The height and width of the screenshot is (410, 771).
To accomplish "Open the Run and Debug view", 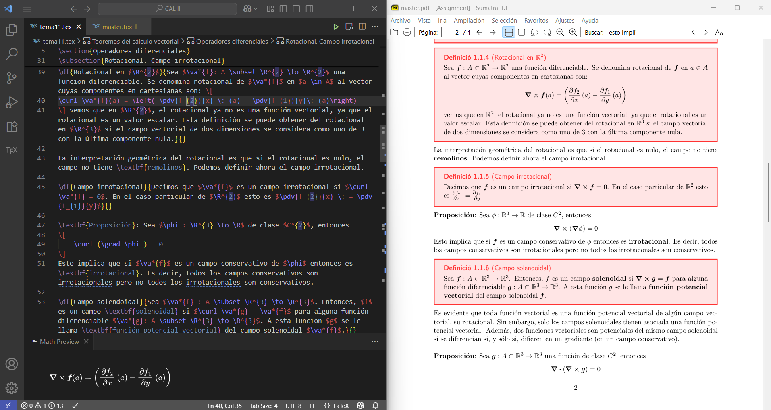I will pyautogui.click(x=12, y=102).
